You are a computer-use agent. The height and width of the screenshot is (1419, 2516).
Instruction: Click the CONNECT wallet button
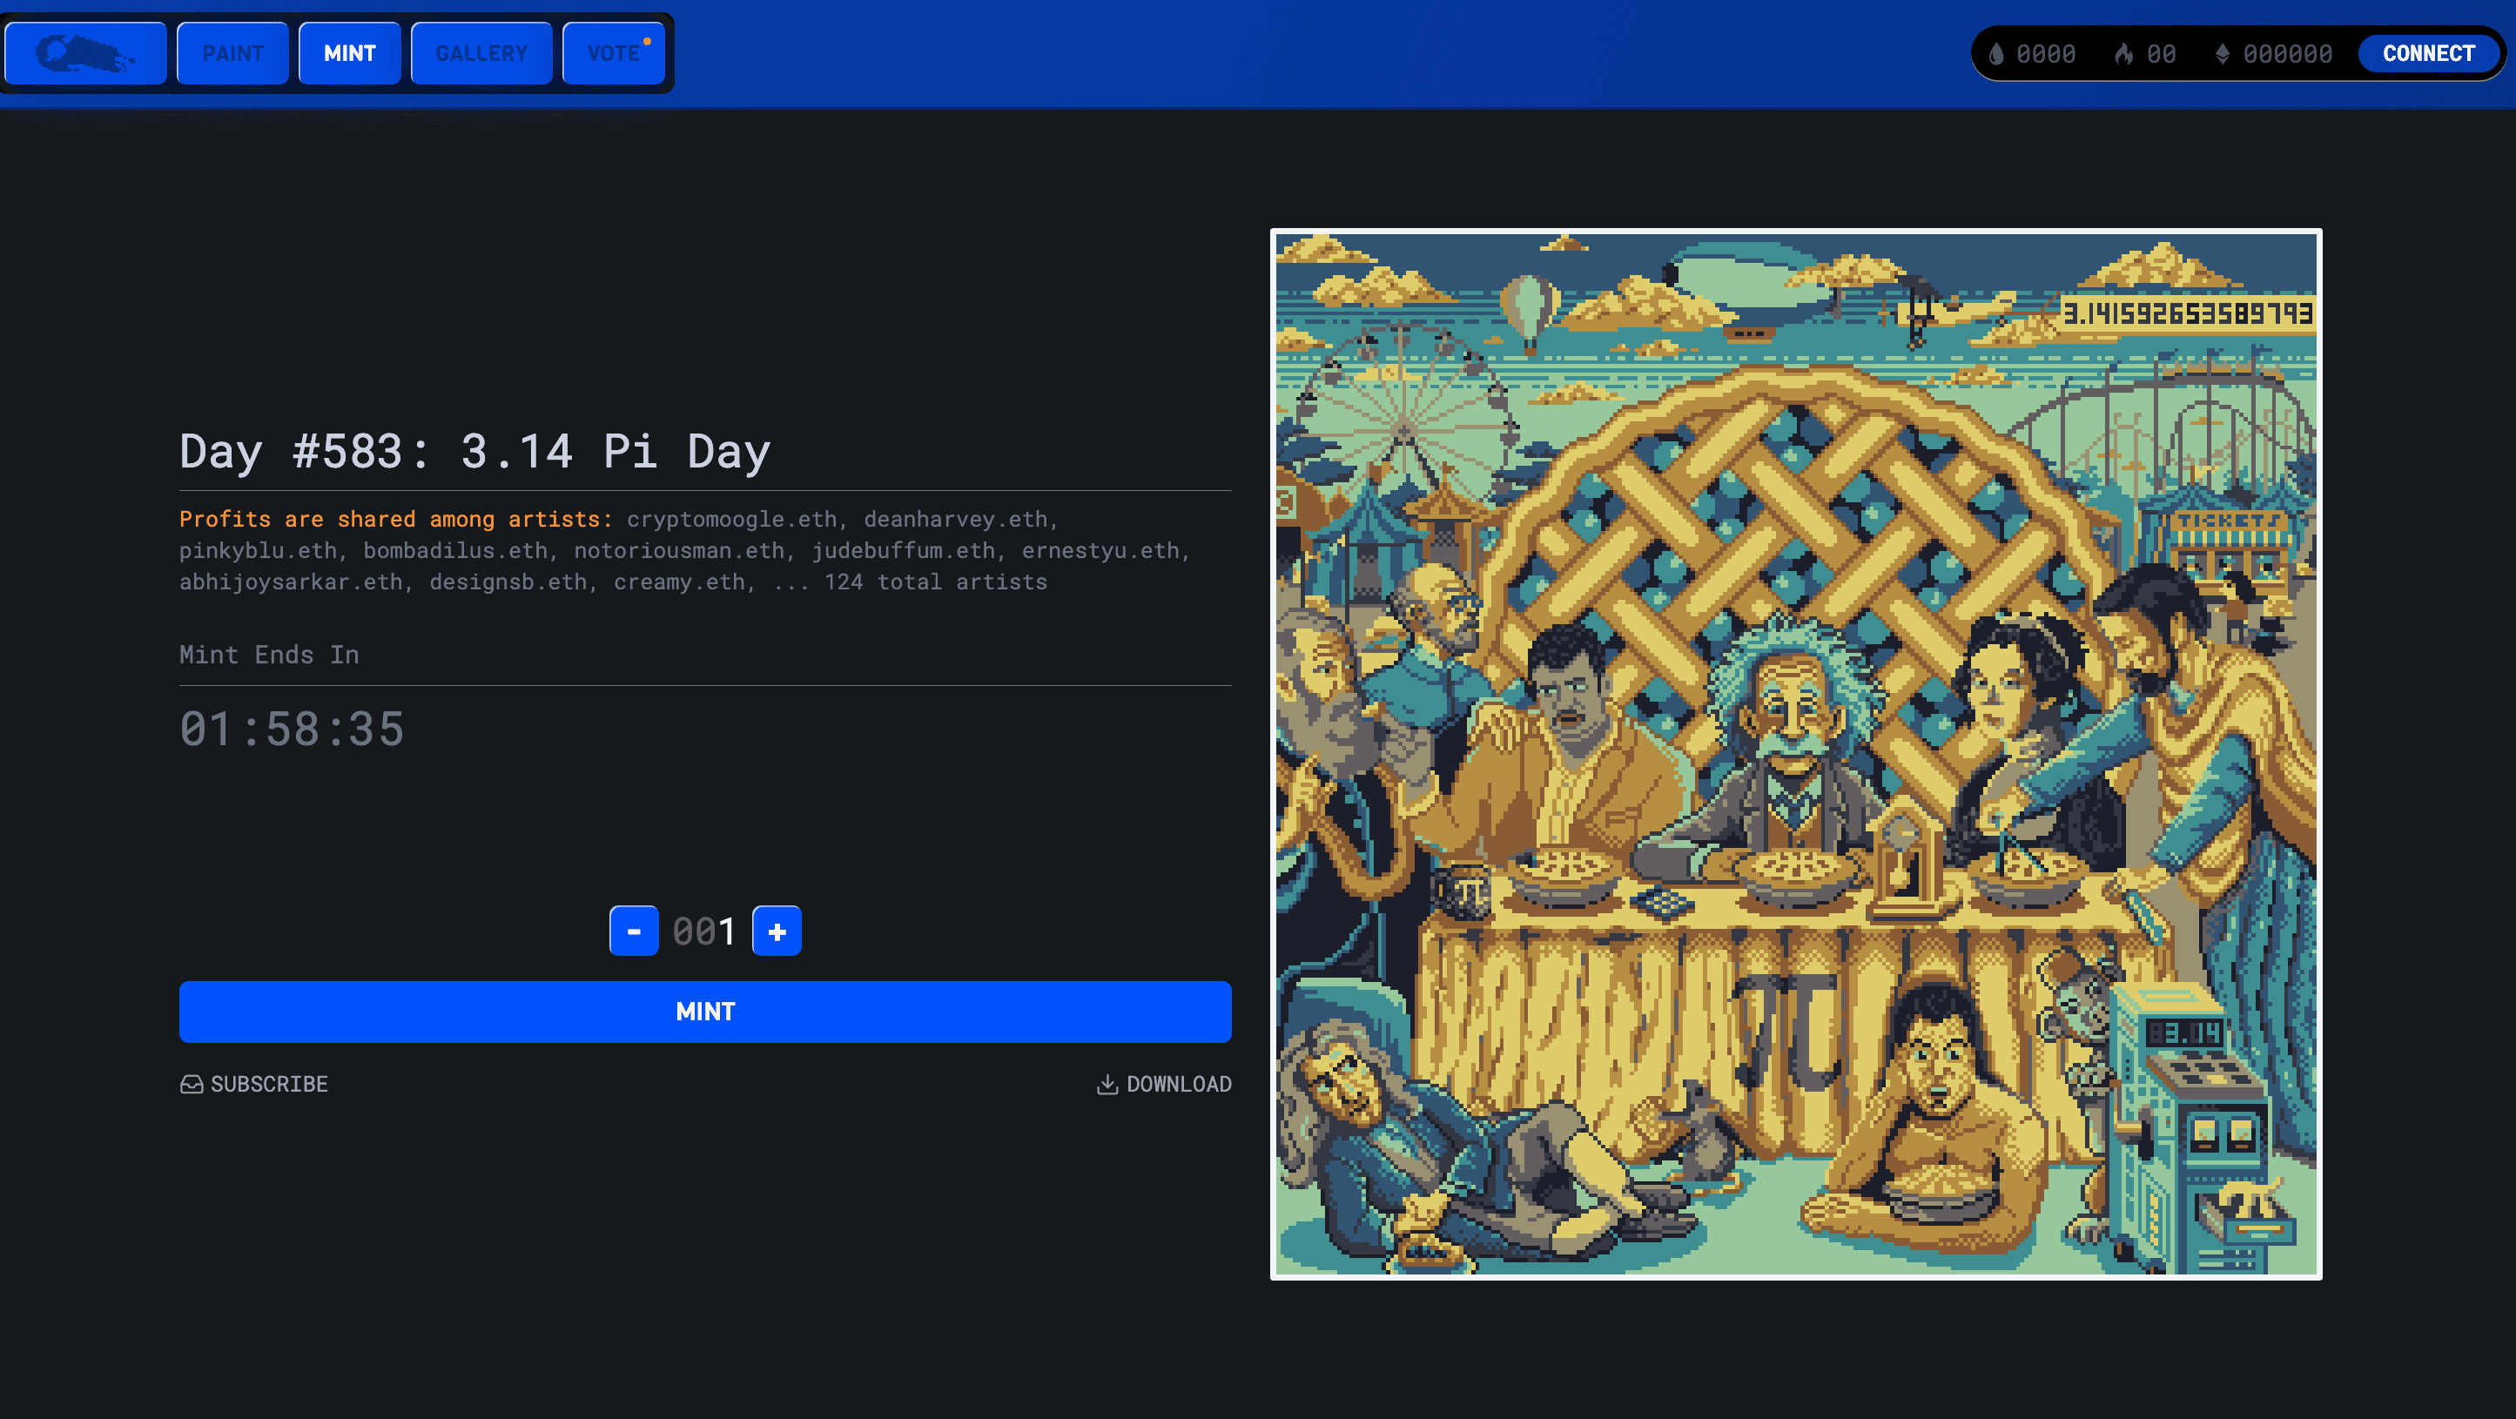tap(2428, 53)
